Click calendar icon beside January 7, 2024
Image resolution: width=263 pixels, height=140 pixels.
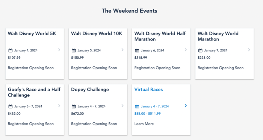tap(200, 50)
